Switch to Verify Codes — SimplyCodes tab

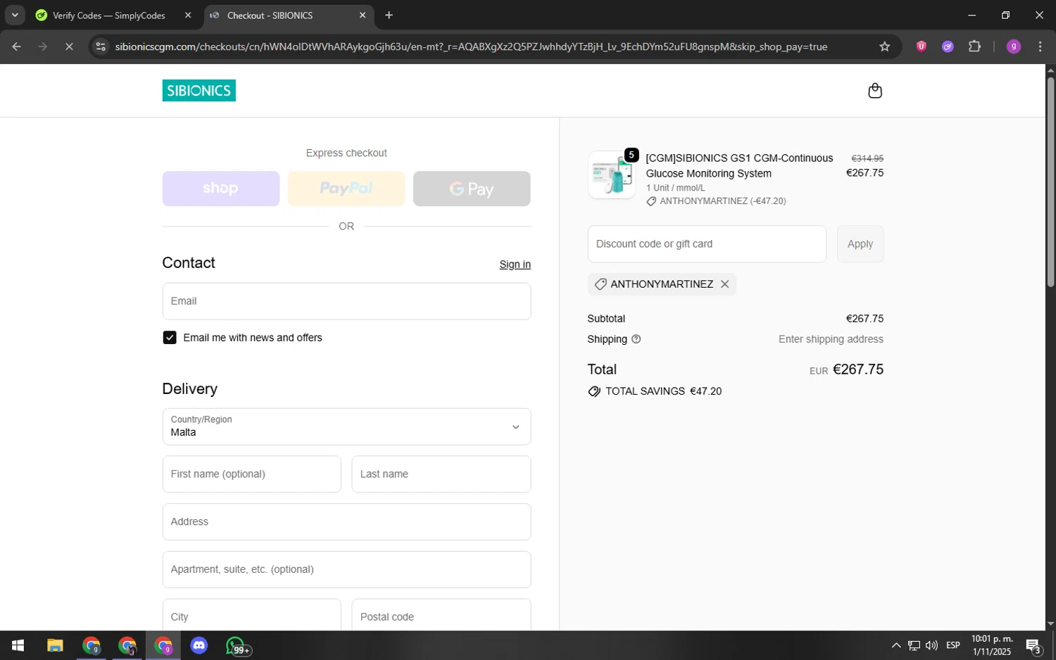[108, 15]
